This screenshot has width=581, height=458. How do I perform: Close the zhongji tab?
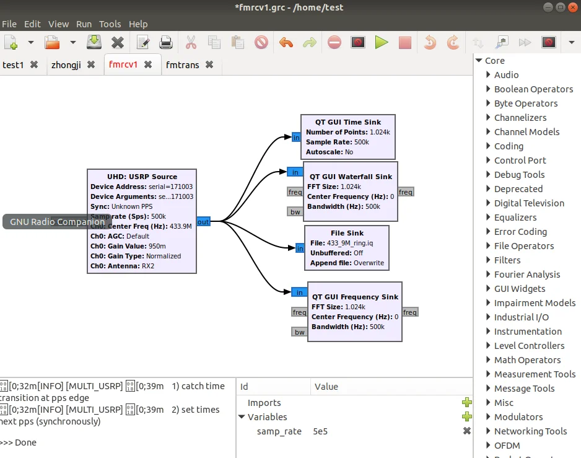click(x=91, y=64)
